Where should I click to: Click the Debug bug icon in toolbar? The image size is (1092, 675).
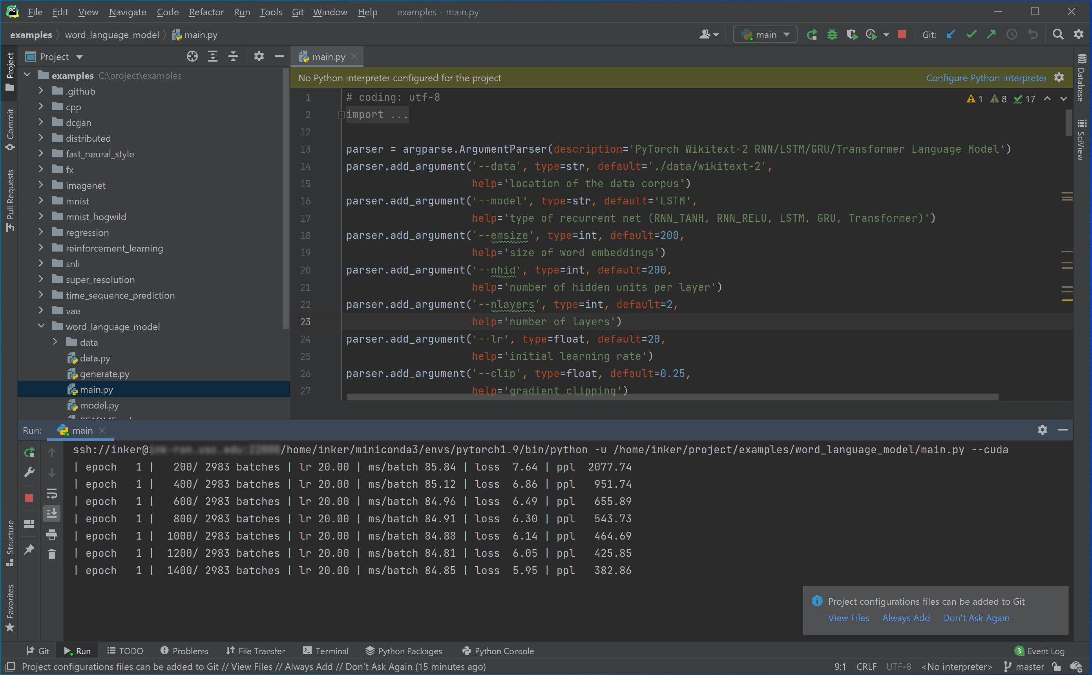[x=832, y=35]
